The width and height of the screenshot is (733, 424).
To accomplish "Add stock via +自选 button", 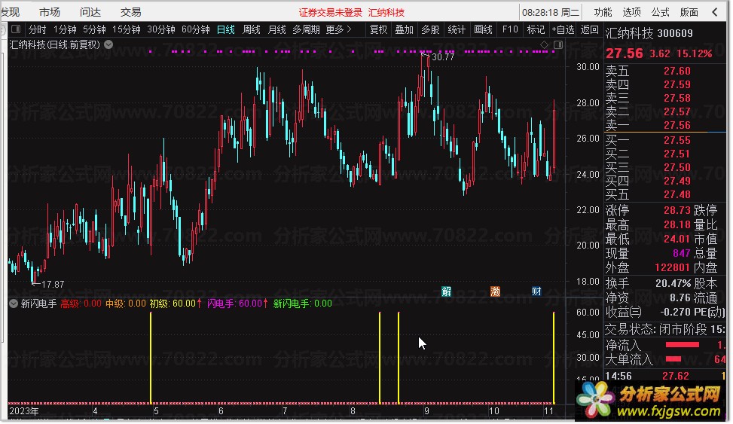I will [563, 30].
